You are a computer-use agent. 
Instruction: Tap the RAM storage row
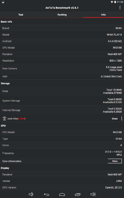[x=62, y=91]
